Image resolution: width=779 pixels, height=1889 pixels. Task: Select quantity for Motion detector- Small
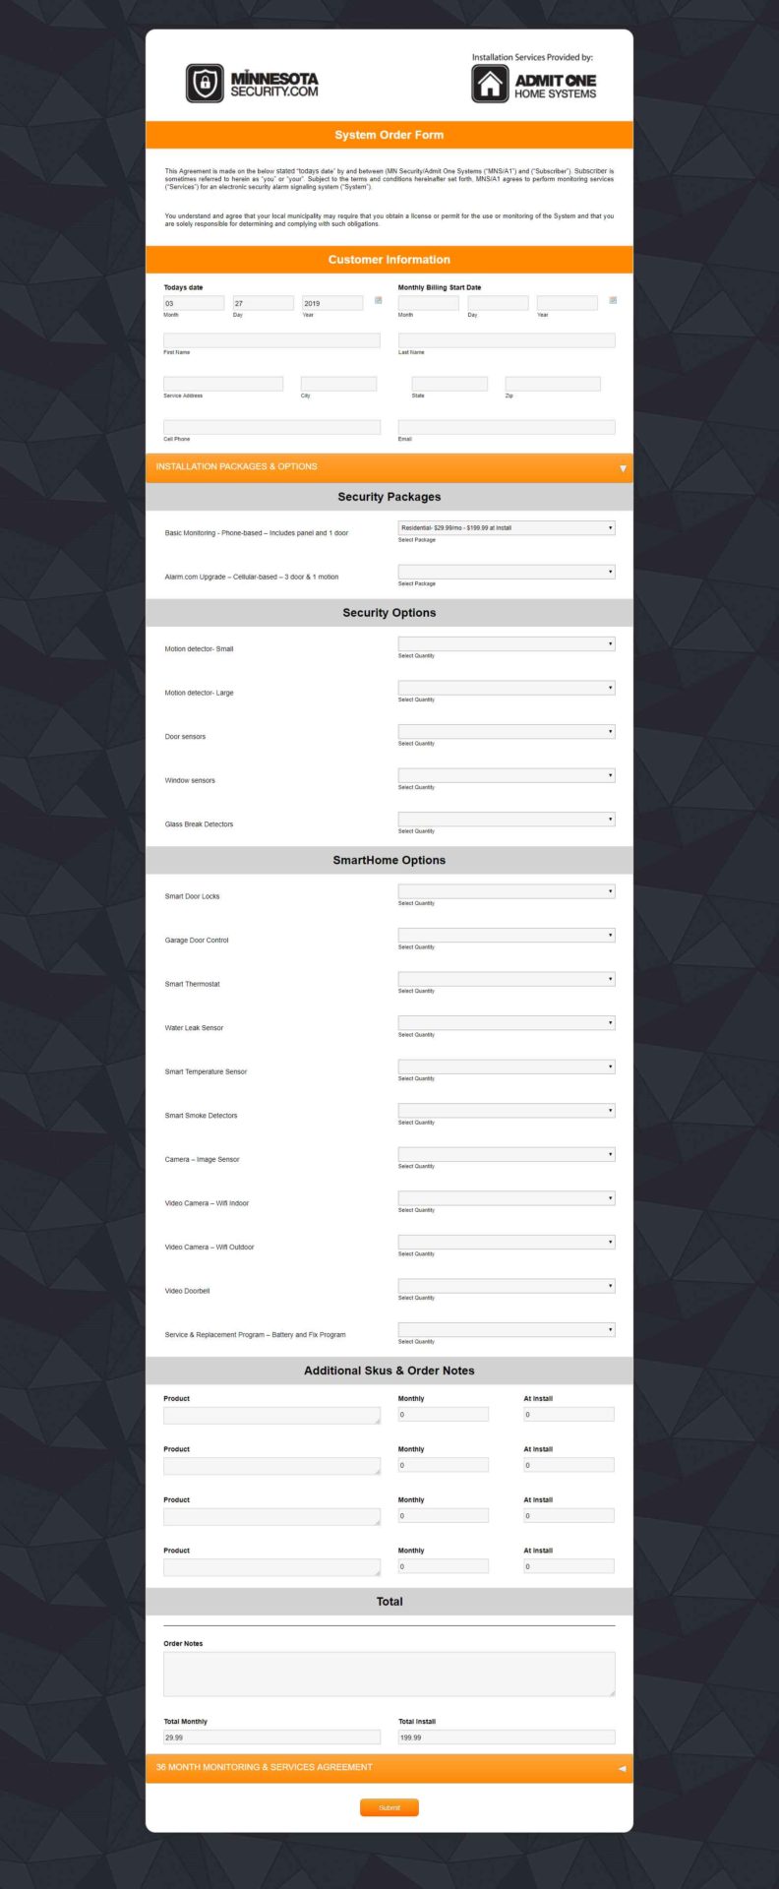click(507, 644)
